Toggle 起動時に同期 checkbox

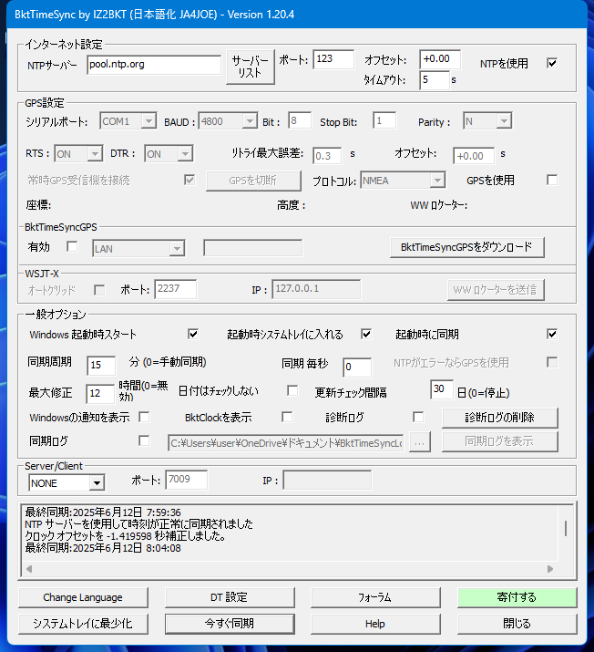(x=551, y=334)
